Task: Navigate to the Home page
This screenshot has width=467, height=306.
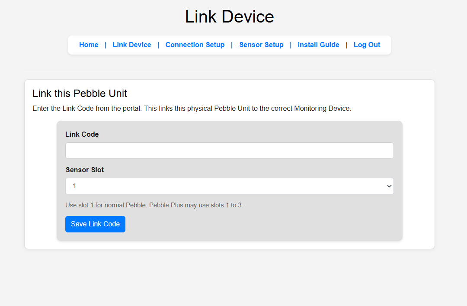Action: click(x=88, y=45)
